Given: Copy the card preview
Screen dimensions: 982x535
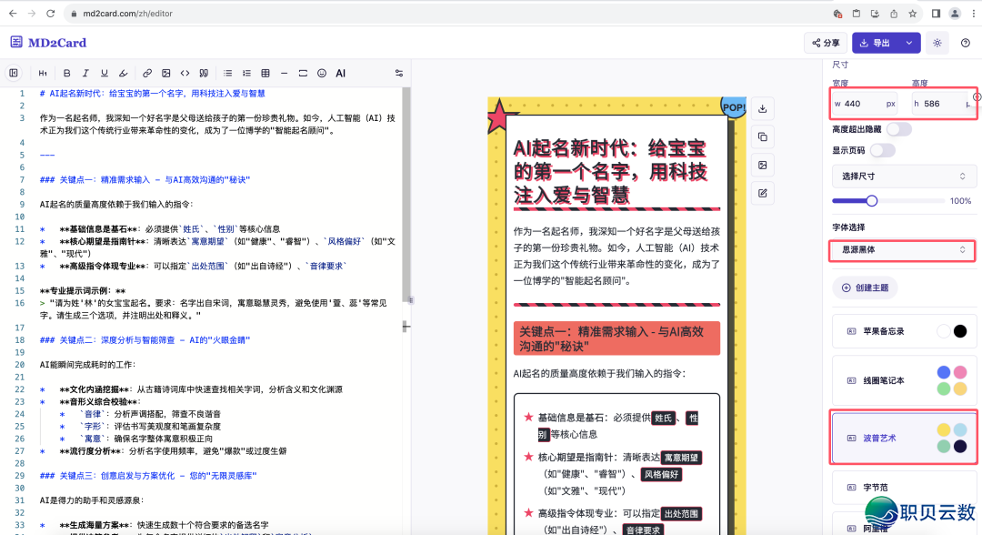Looking at the screenshot, I should (x=762, y=137).
